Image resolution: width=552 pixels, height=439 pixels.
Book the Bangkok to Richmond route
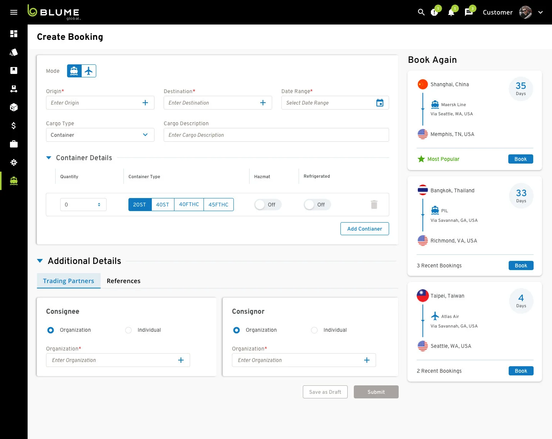[521, 265]
